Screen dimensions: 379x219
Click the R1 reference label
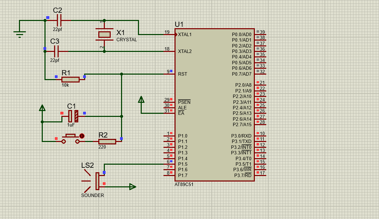[x=66, y=73]
